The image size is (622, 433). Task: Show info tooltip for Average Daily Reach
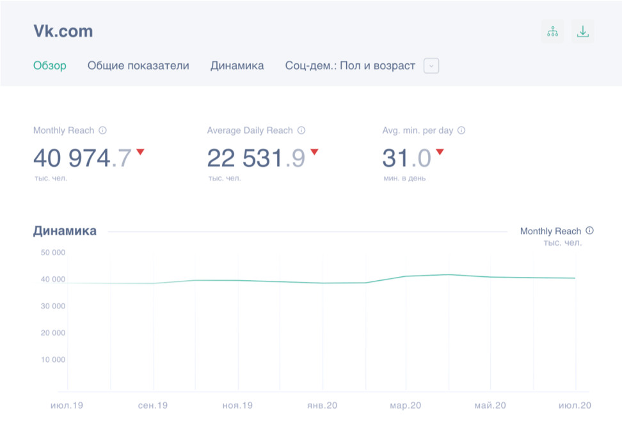[x=301, y=130]
